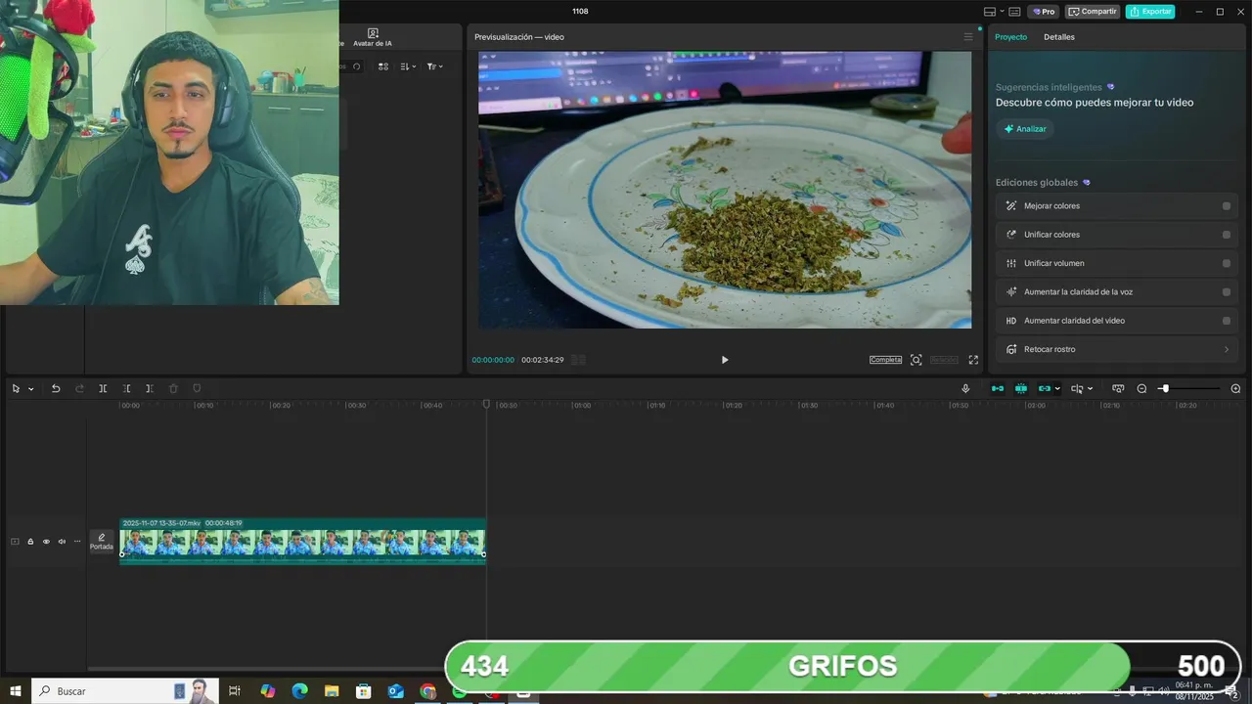Switch to the Proyecto tab
Viewport: 1252px width, 704px height.
[1010, 37]
